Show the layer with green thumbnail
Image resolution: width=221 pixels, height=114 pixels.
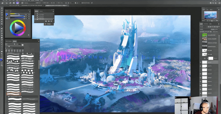(x=201, y=35)
